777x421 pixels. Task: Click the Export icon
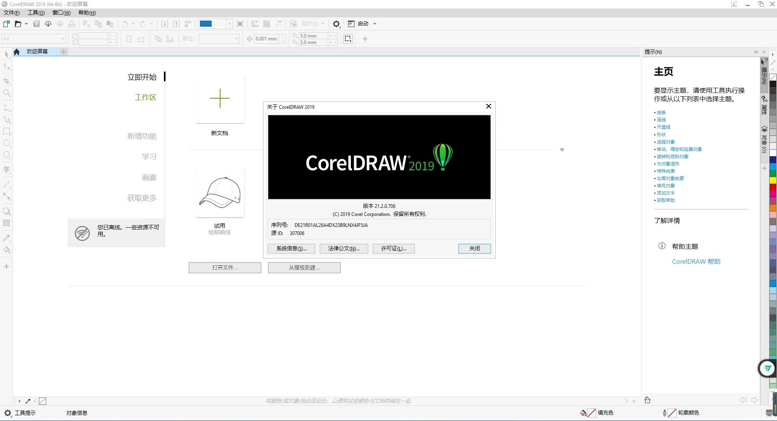coord(176,24)
